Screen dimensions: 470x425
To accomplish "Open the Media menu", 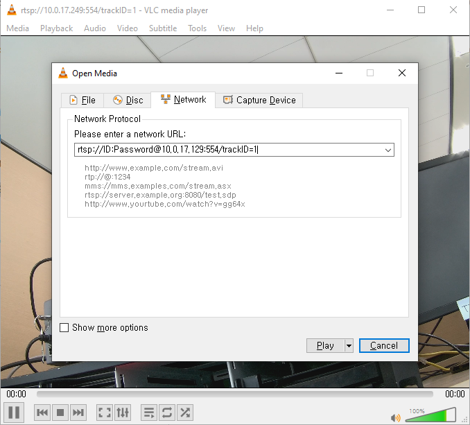I will point(18,28).
